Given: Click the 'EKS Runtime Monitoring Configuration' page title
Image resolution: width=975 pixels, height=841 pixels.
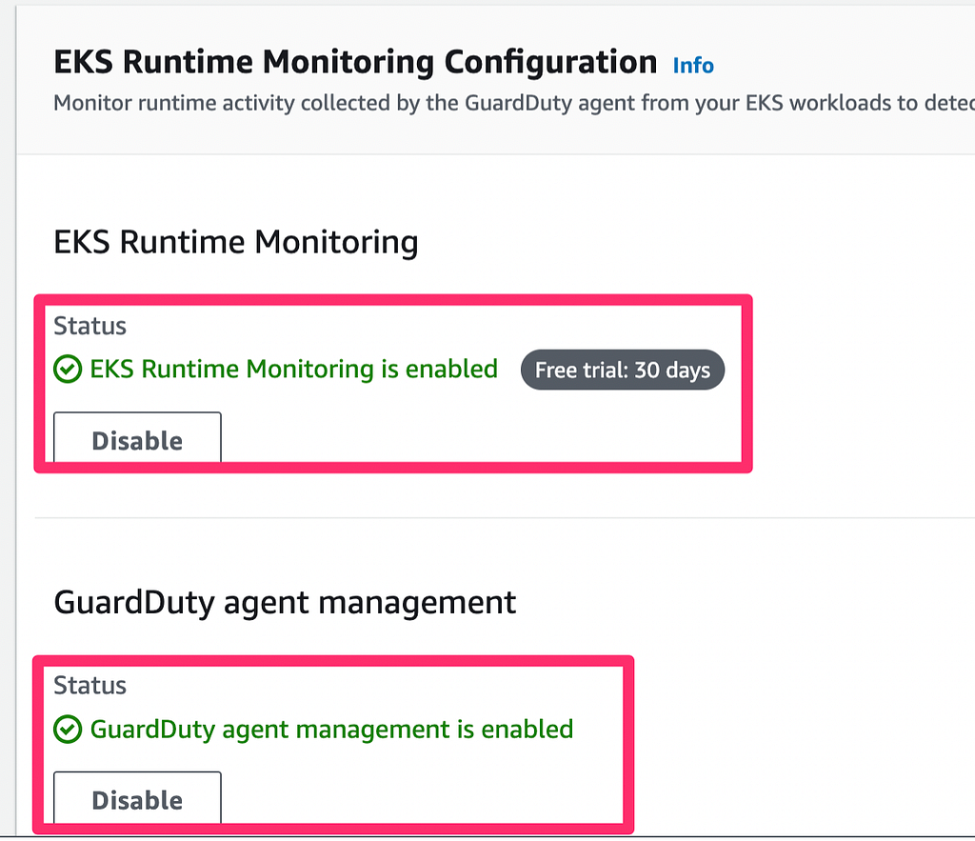Looking at the screenshot, I should click(x=355, y=62).
